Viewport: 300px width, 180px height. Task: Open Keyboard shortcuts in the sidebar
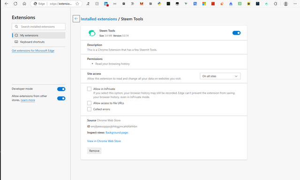38,42
